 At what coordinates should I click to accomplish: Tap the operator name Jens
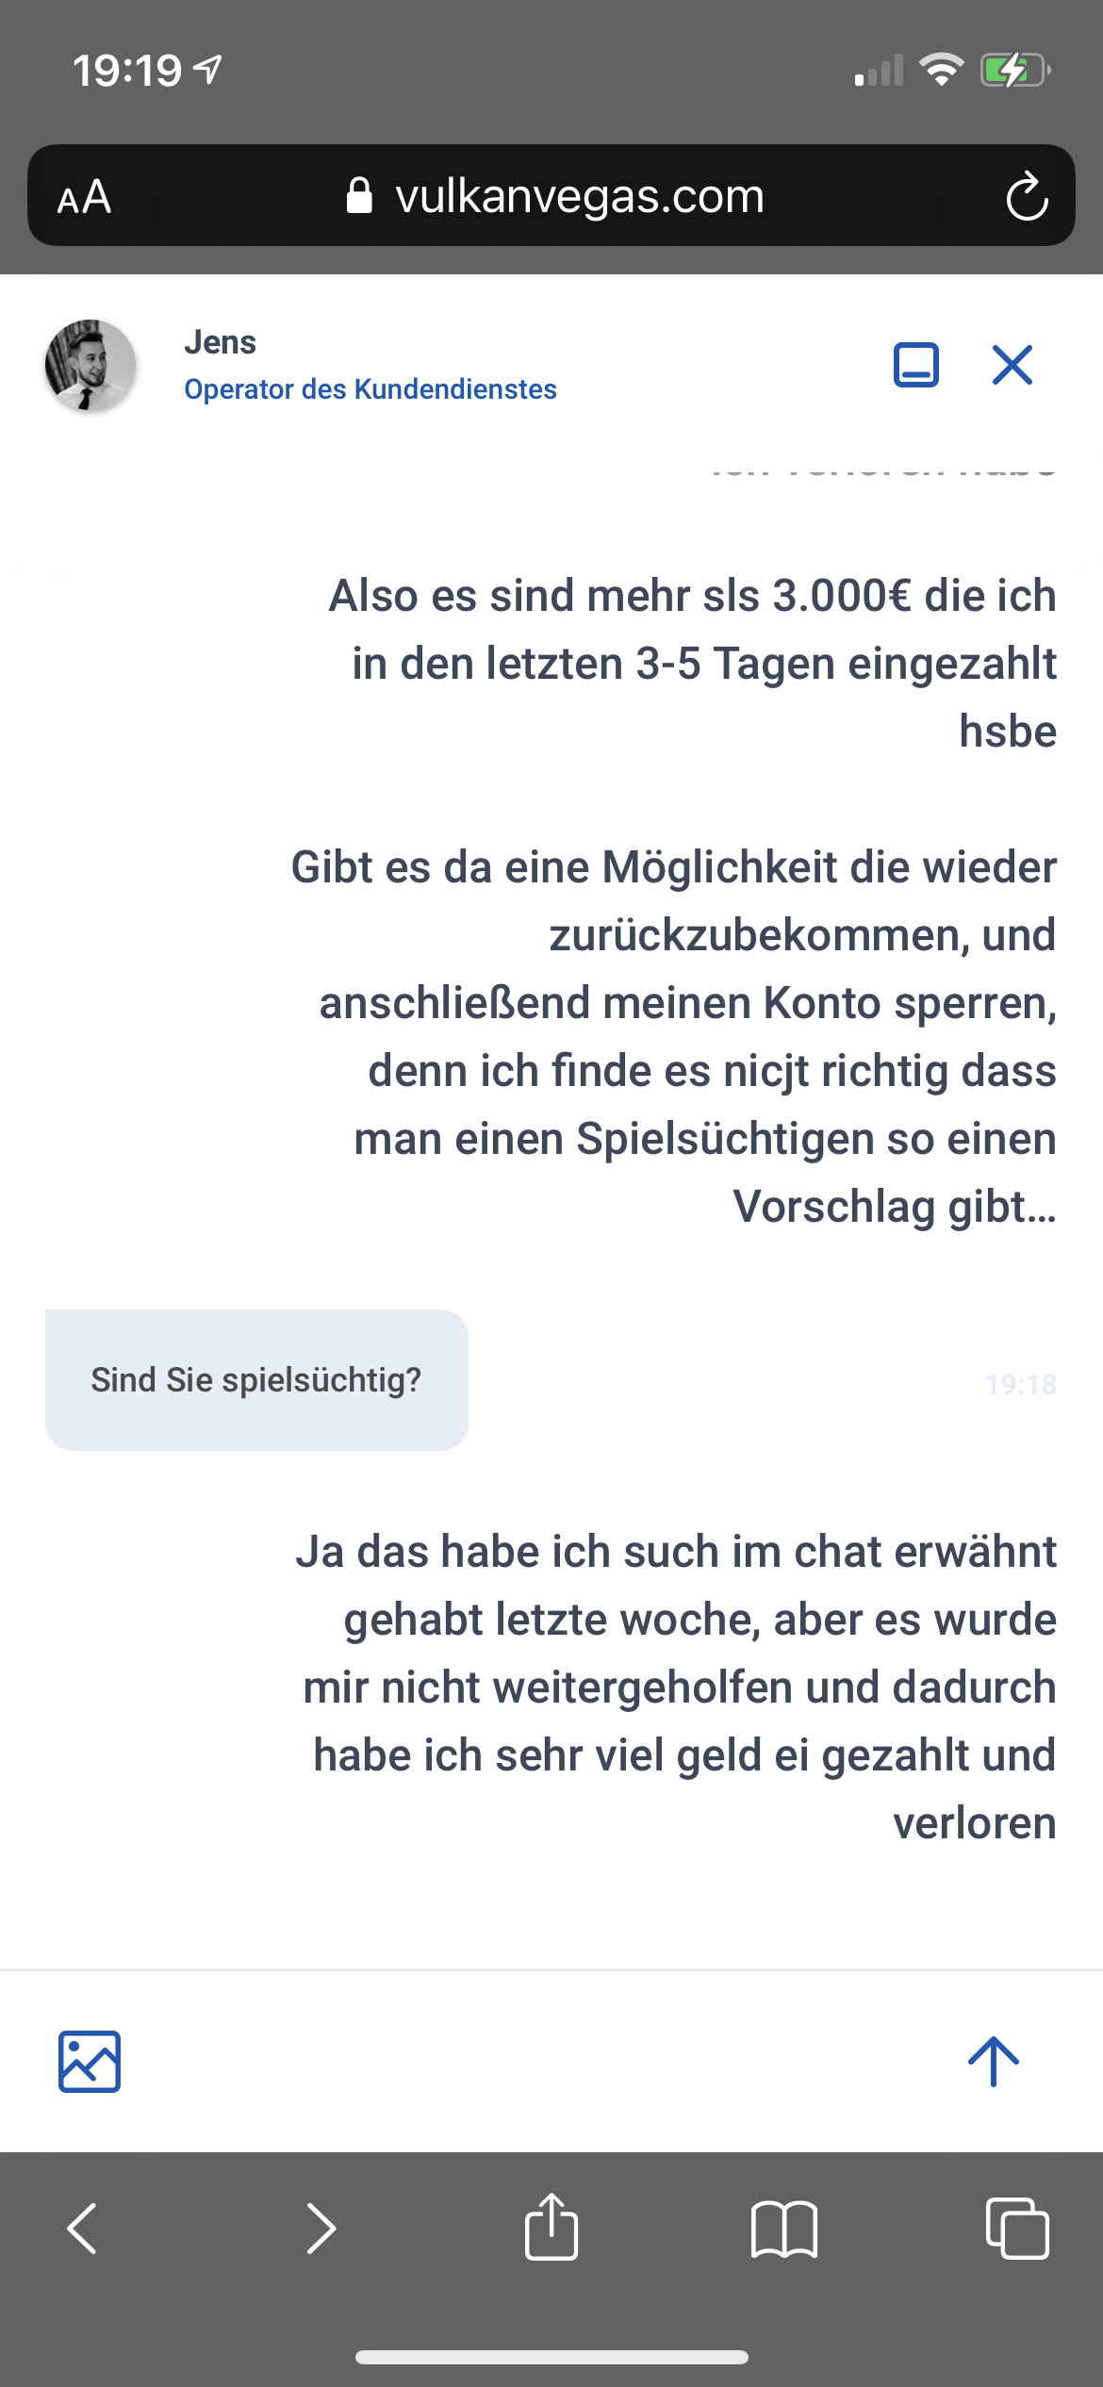(x=220, y=342)
